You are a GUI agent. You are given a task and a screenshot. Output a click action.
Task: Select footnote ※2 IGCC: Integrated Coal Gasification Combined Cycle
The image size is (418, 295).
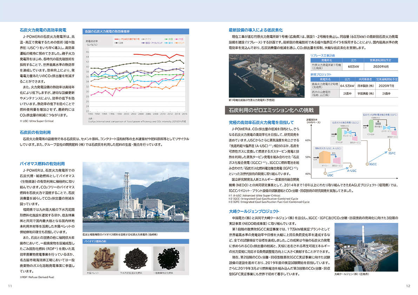click(x=263, y=199)
